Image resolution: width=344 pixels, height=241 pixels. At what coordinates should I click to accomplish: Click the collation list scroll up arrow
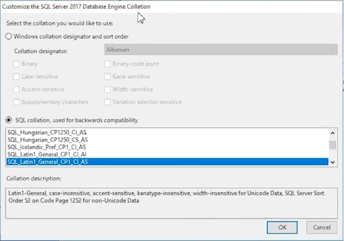point(333,133)
